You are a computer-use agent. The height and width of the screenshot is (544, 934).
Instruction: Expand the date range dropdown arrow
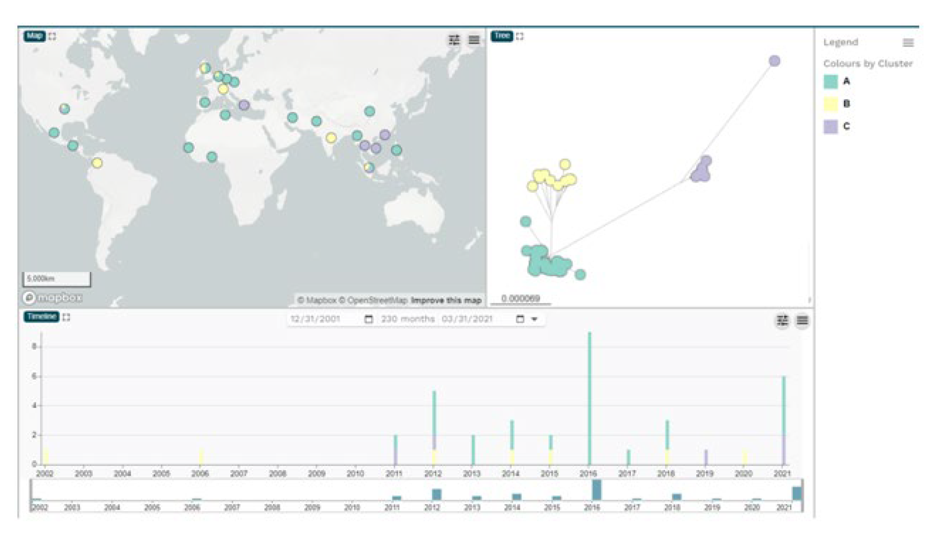tap(534, 319)
